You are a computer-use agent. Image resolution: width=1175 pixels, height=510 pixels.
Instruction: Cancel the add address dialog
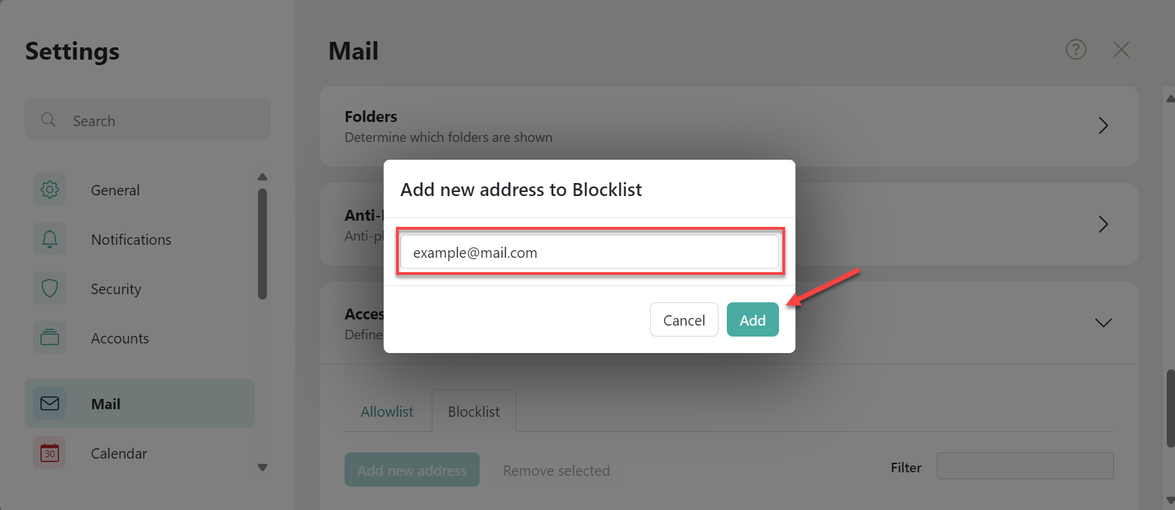coord(684,319)
